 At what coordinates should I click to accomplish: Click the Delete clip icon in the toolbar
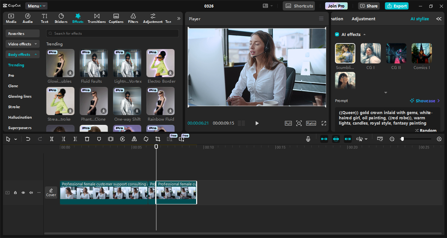[x=87, y=139]
